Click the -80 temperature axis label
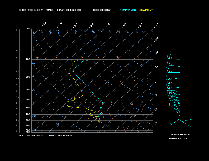The image size is (209, 161). coord(92,26)
